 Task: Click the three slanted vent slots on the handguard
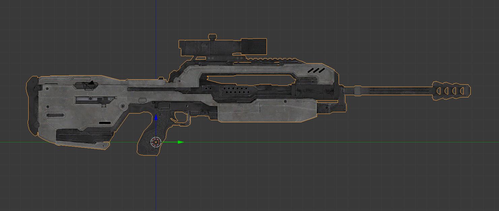coord(316,71)
